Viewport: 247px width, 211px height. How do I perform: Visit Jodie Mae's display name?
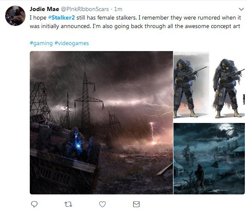pyautogui.click(x=44, y=9)
